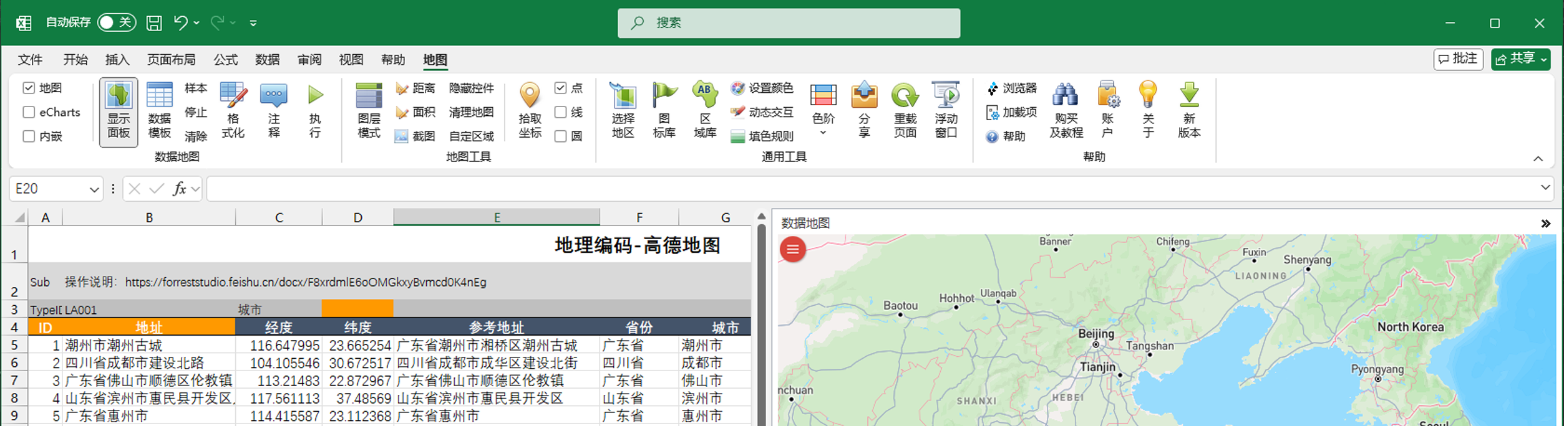Collapse the 数据地图 panel with double arrow

[x=1545, y=224]
